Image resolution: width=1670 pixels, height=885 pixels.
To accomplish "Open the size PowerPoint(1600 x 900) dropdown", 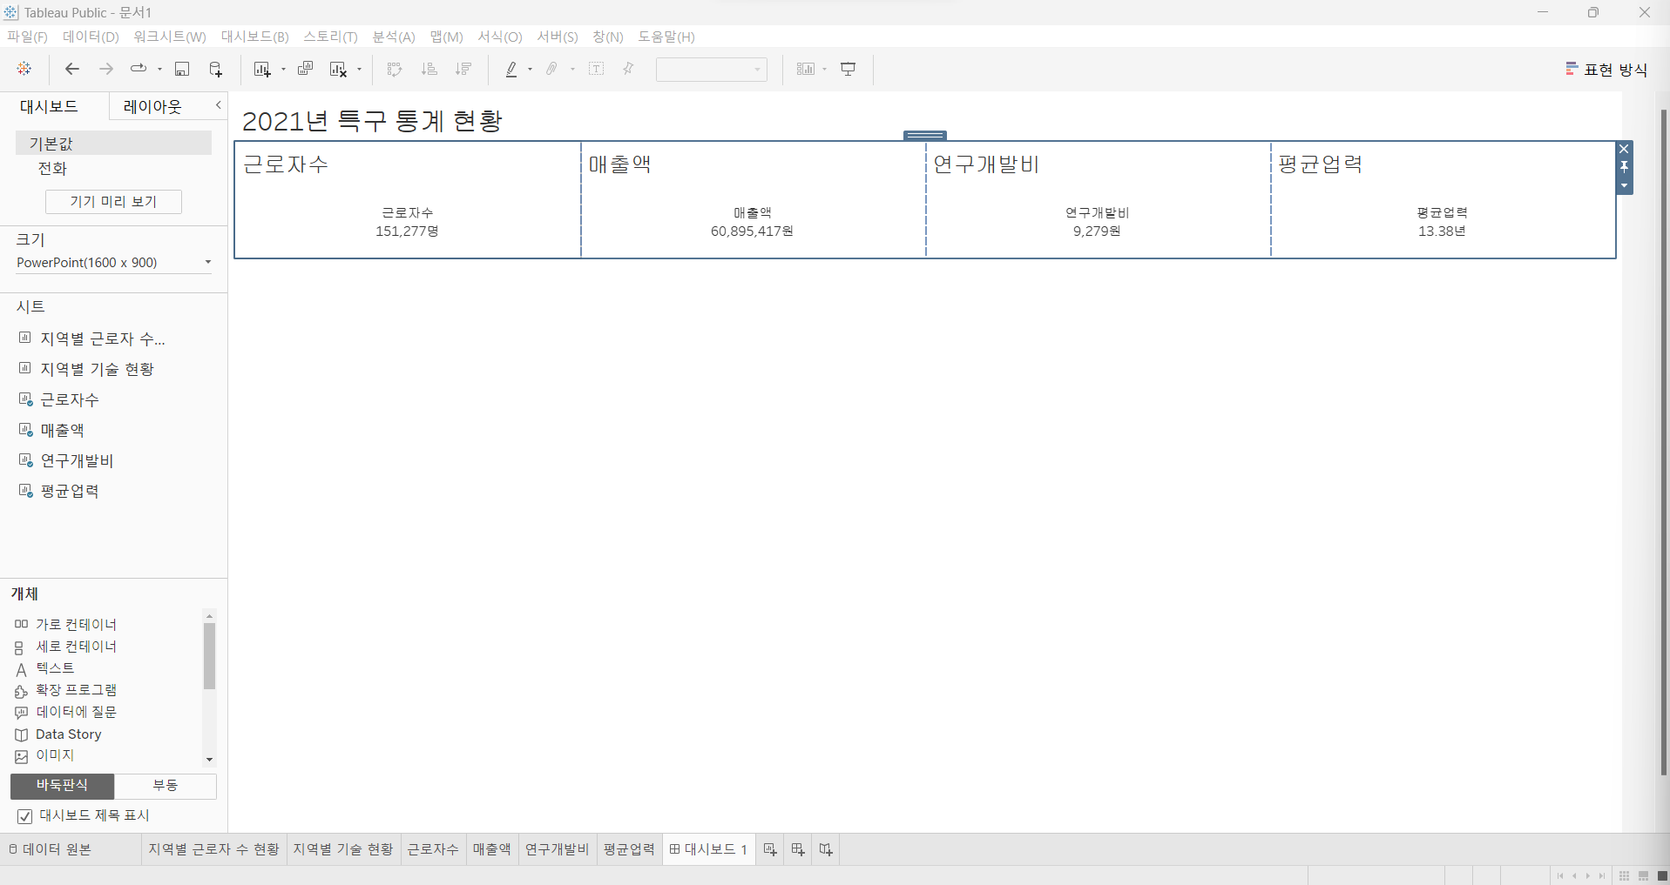I will pyautogui.click(x=113, y=262).
